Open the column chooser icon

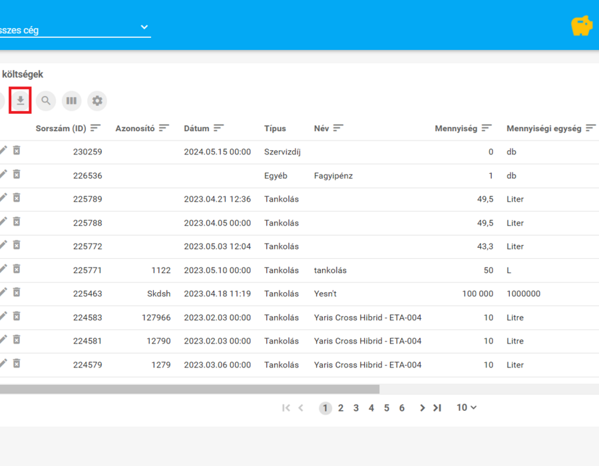pos(71,101)
